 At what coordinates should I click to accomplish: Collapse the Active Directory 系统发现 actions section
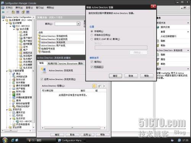click(188, 50)
